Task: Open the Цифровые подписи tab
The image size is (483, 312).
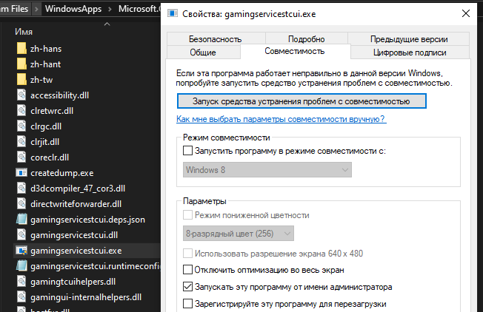Action: [x=410, y=52]
